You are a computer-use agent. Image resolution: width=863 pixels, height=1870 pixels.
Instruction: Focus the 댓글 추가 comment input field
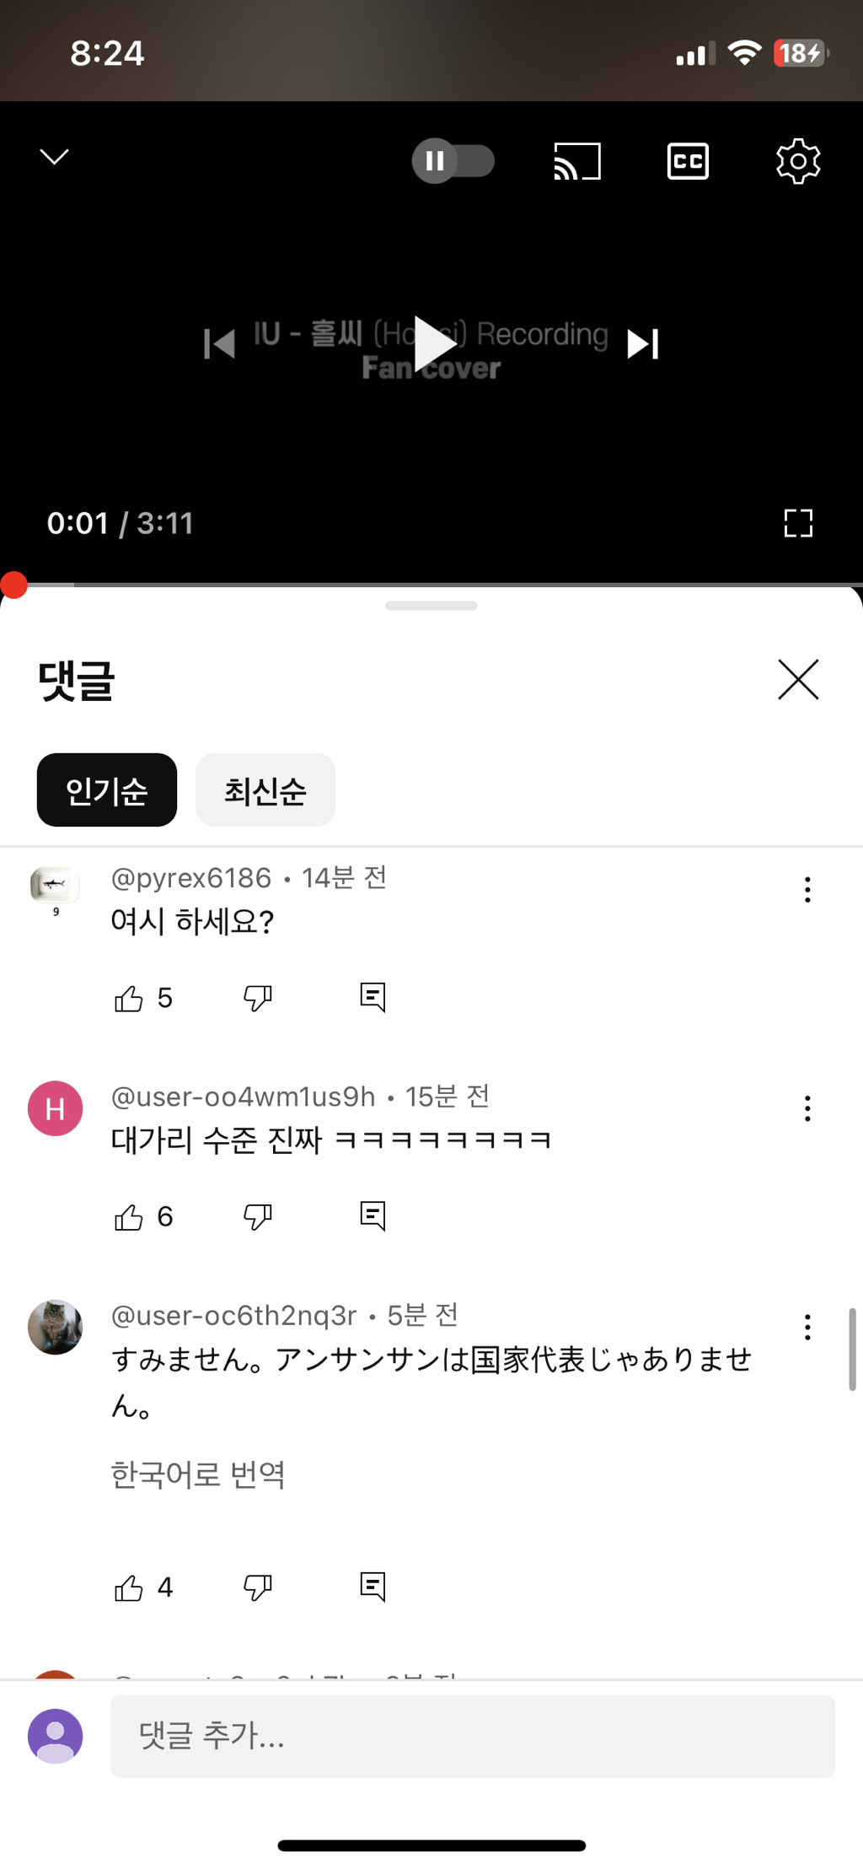[x=472, y=1736]
